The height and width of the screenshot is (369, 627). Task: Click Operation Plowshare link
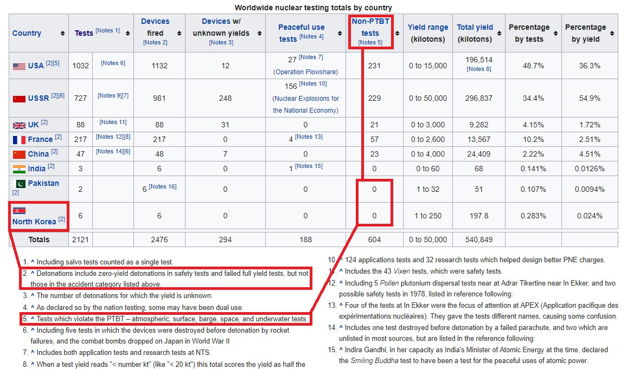305,72
